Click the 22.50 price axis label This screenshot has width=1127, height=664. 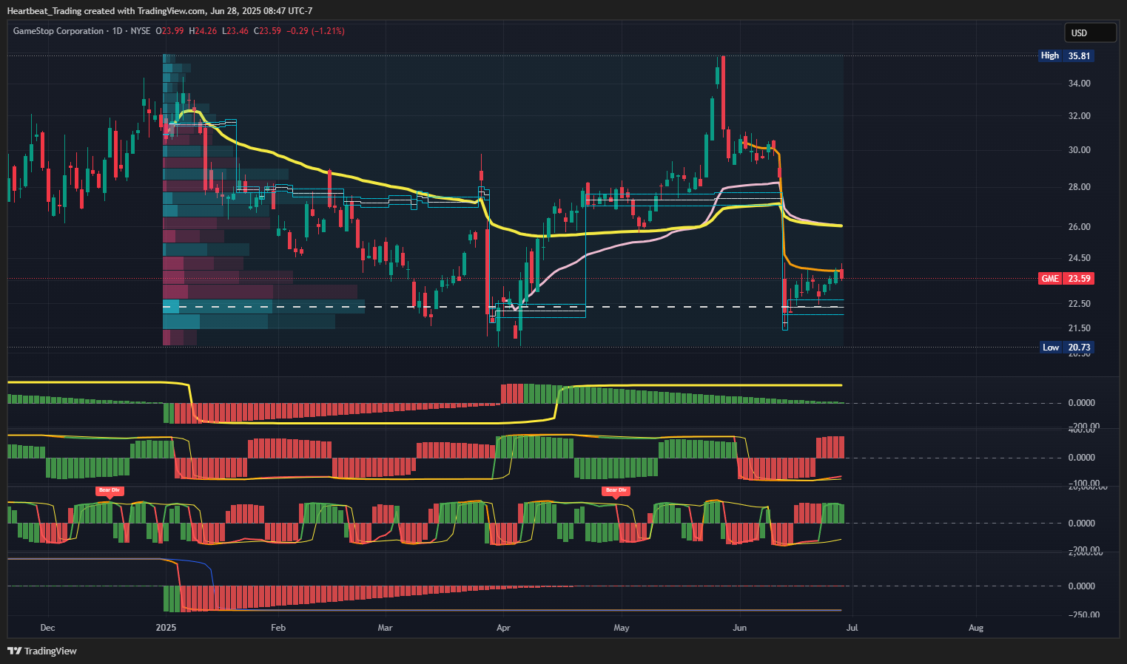tap(1080, 304)
